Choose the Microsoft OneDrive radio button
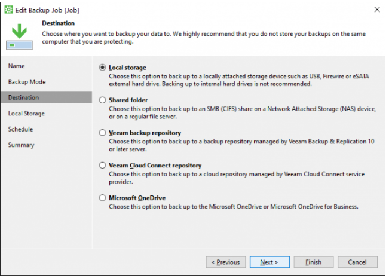The width and height of the screenshot is (389, 278). [x=102, y=198]
